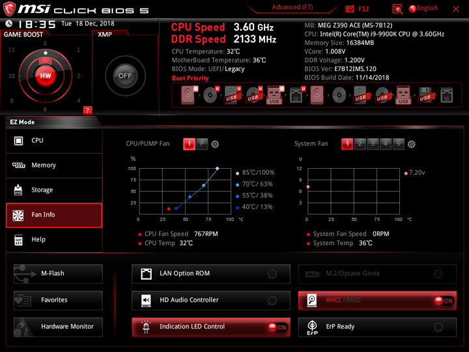Enable ErP Ready toggle
The image size is (469, 352).
[x=438, y=327]
